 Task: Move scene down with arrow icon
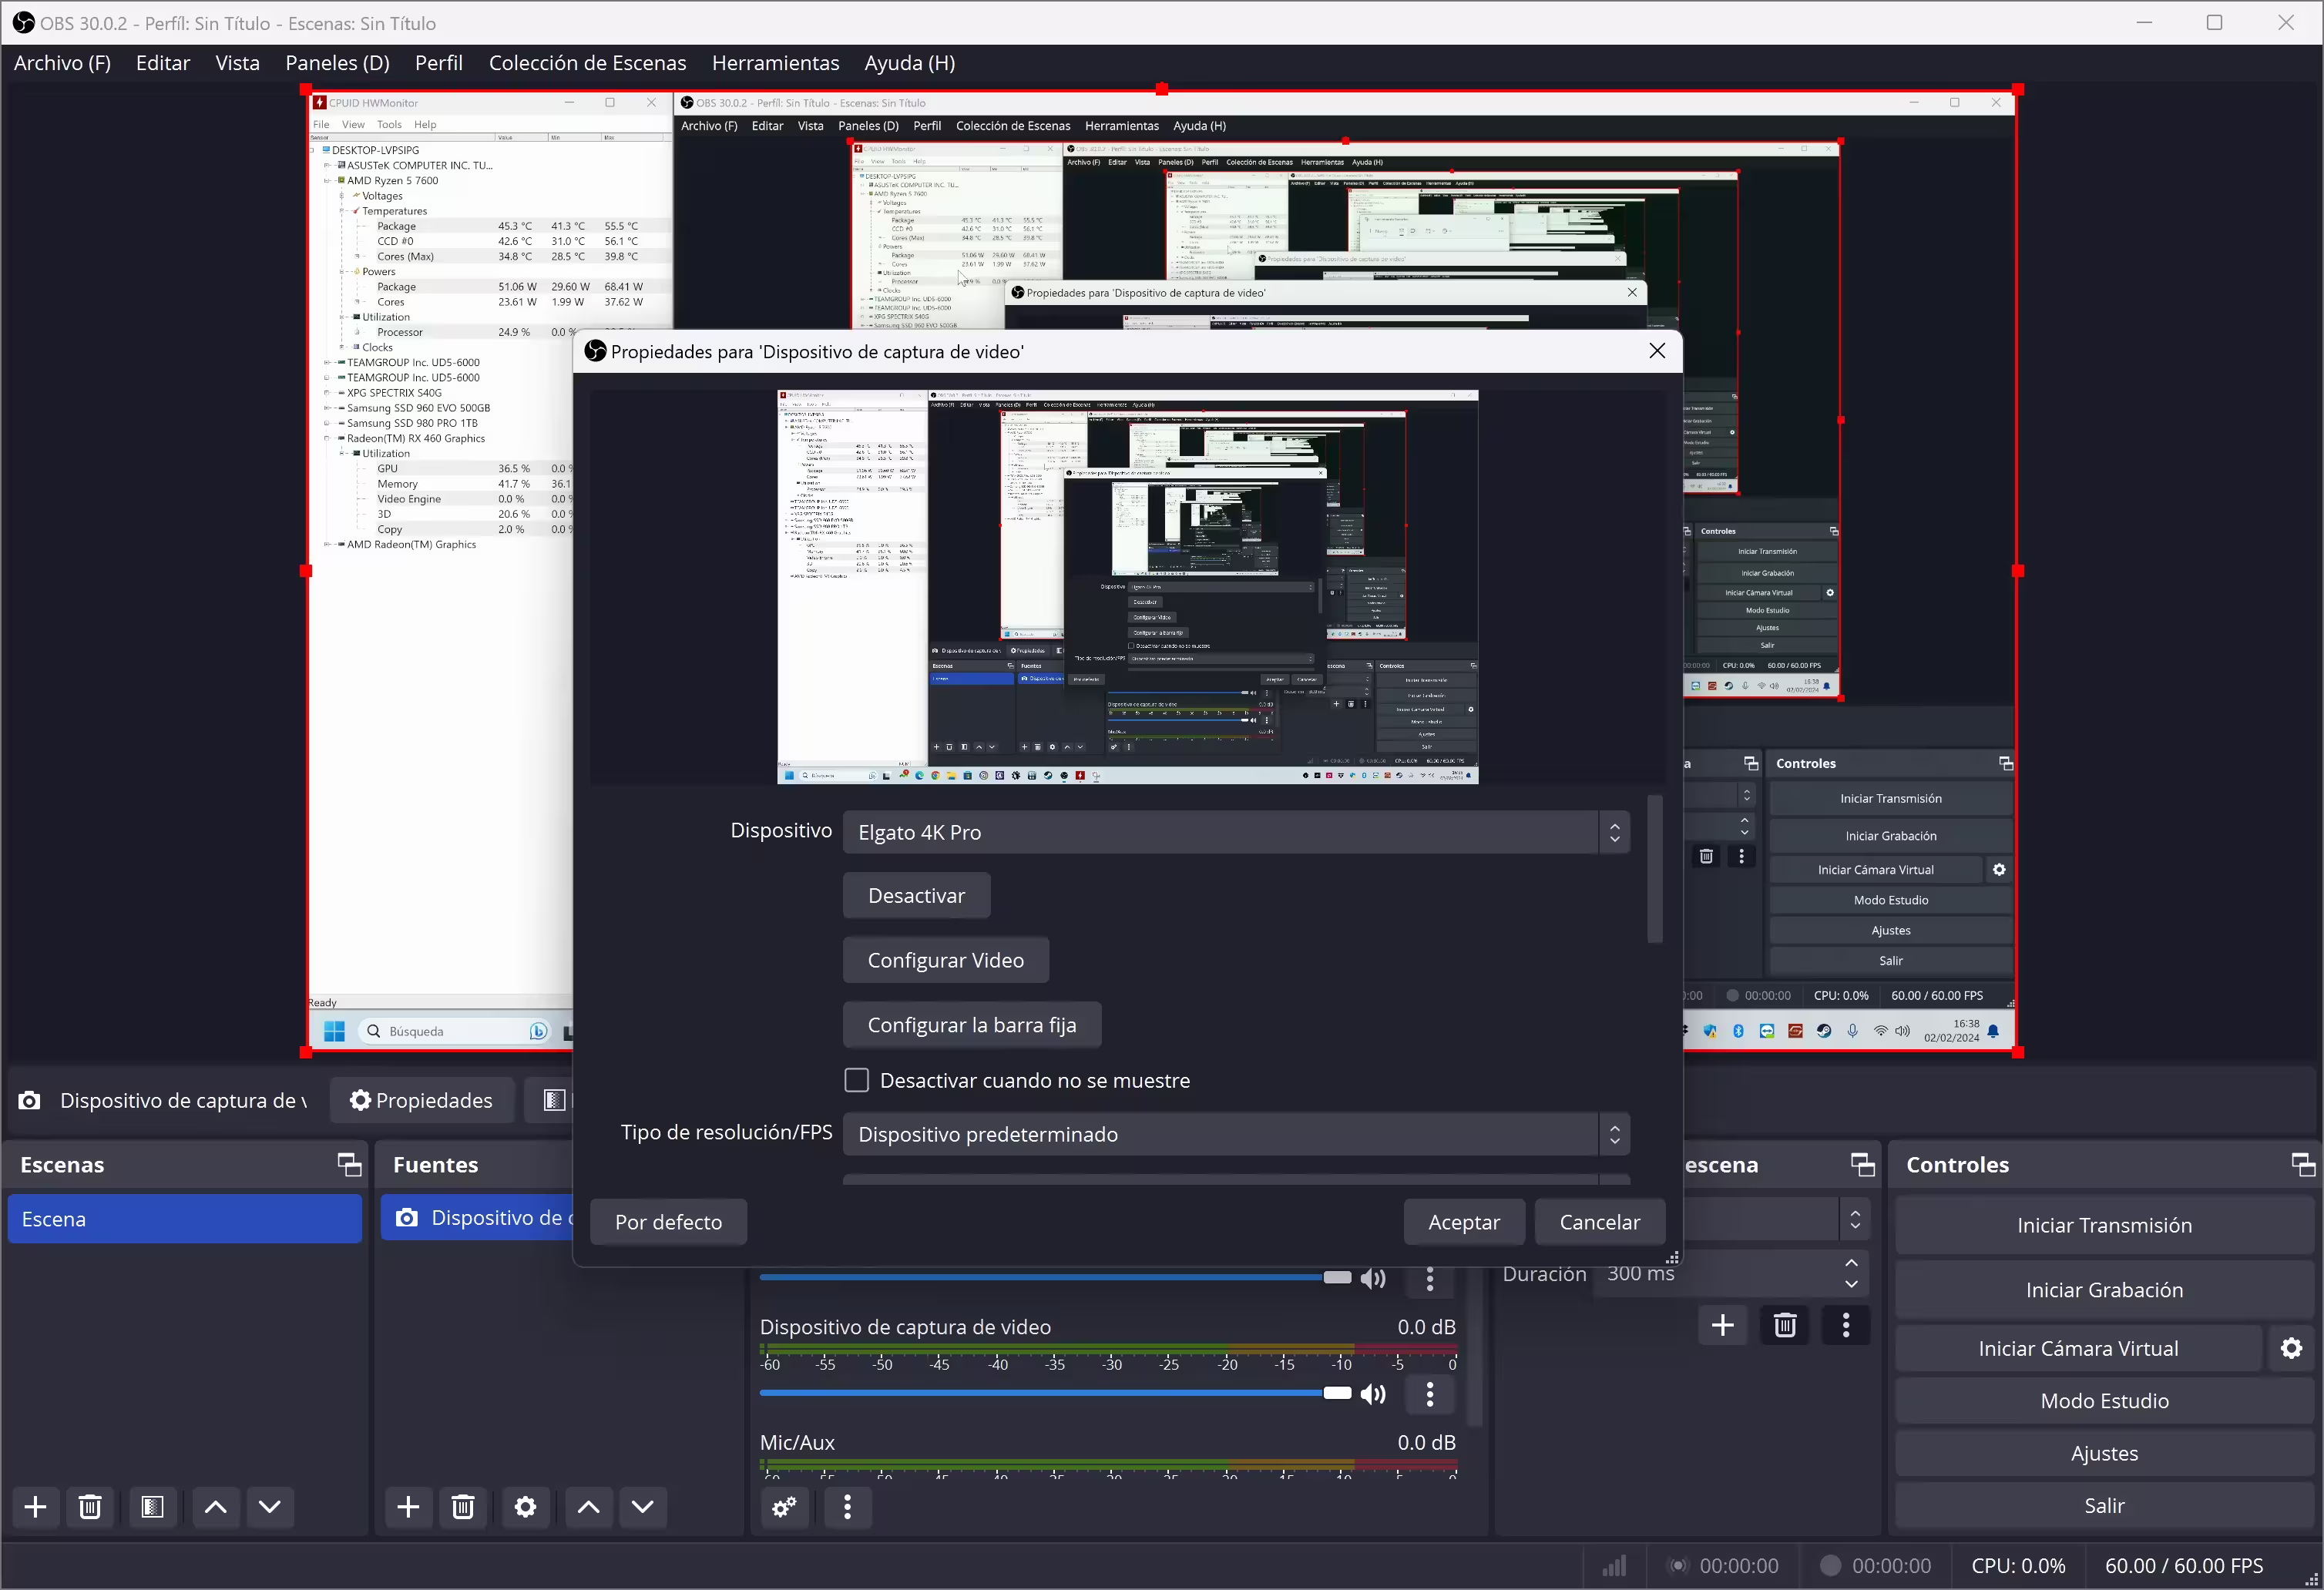270,1507
